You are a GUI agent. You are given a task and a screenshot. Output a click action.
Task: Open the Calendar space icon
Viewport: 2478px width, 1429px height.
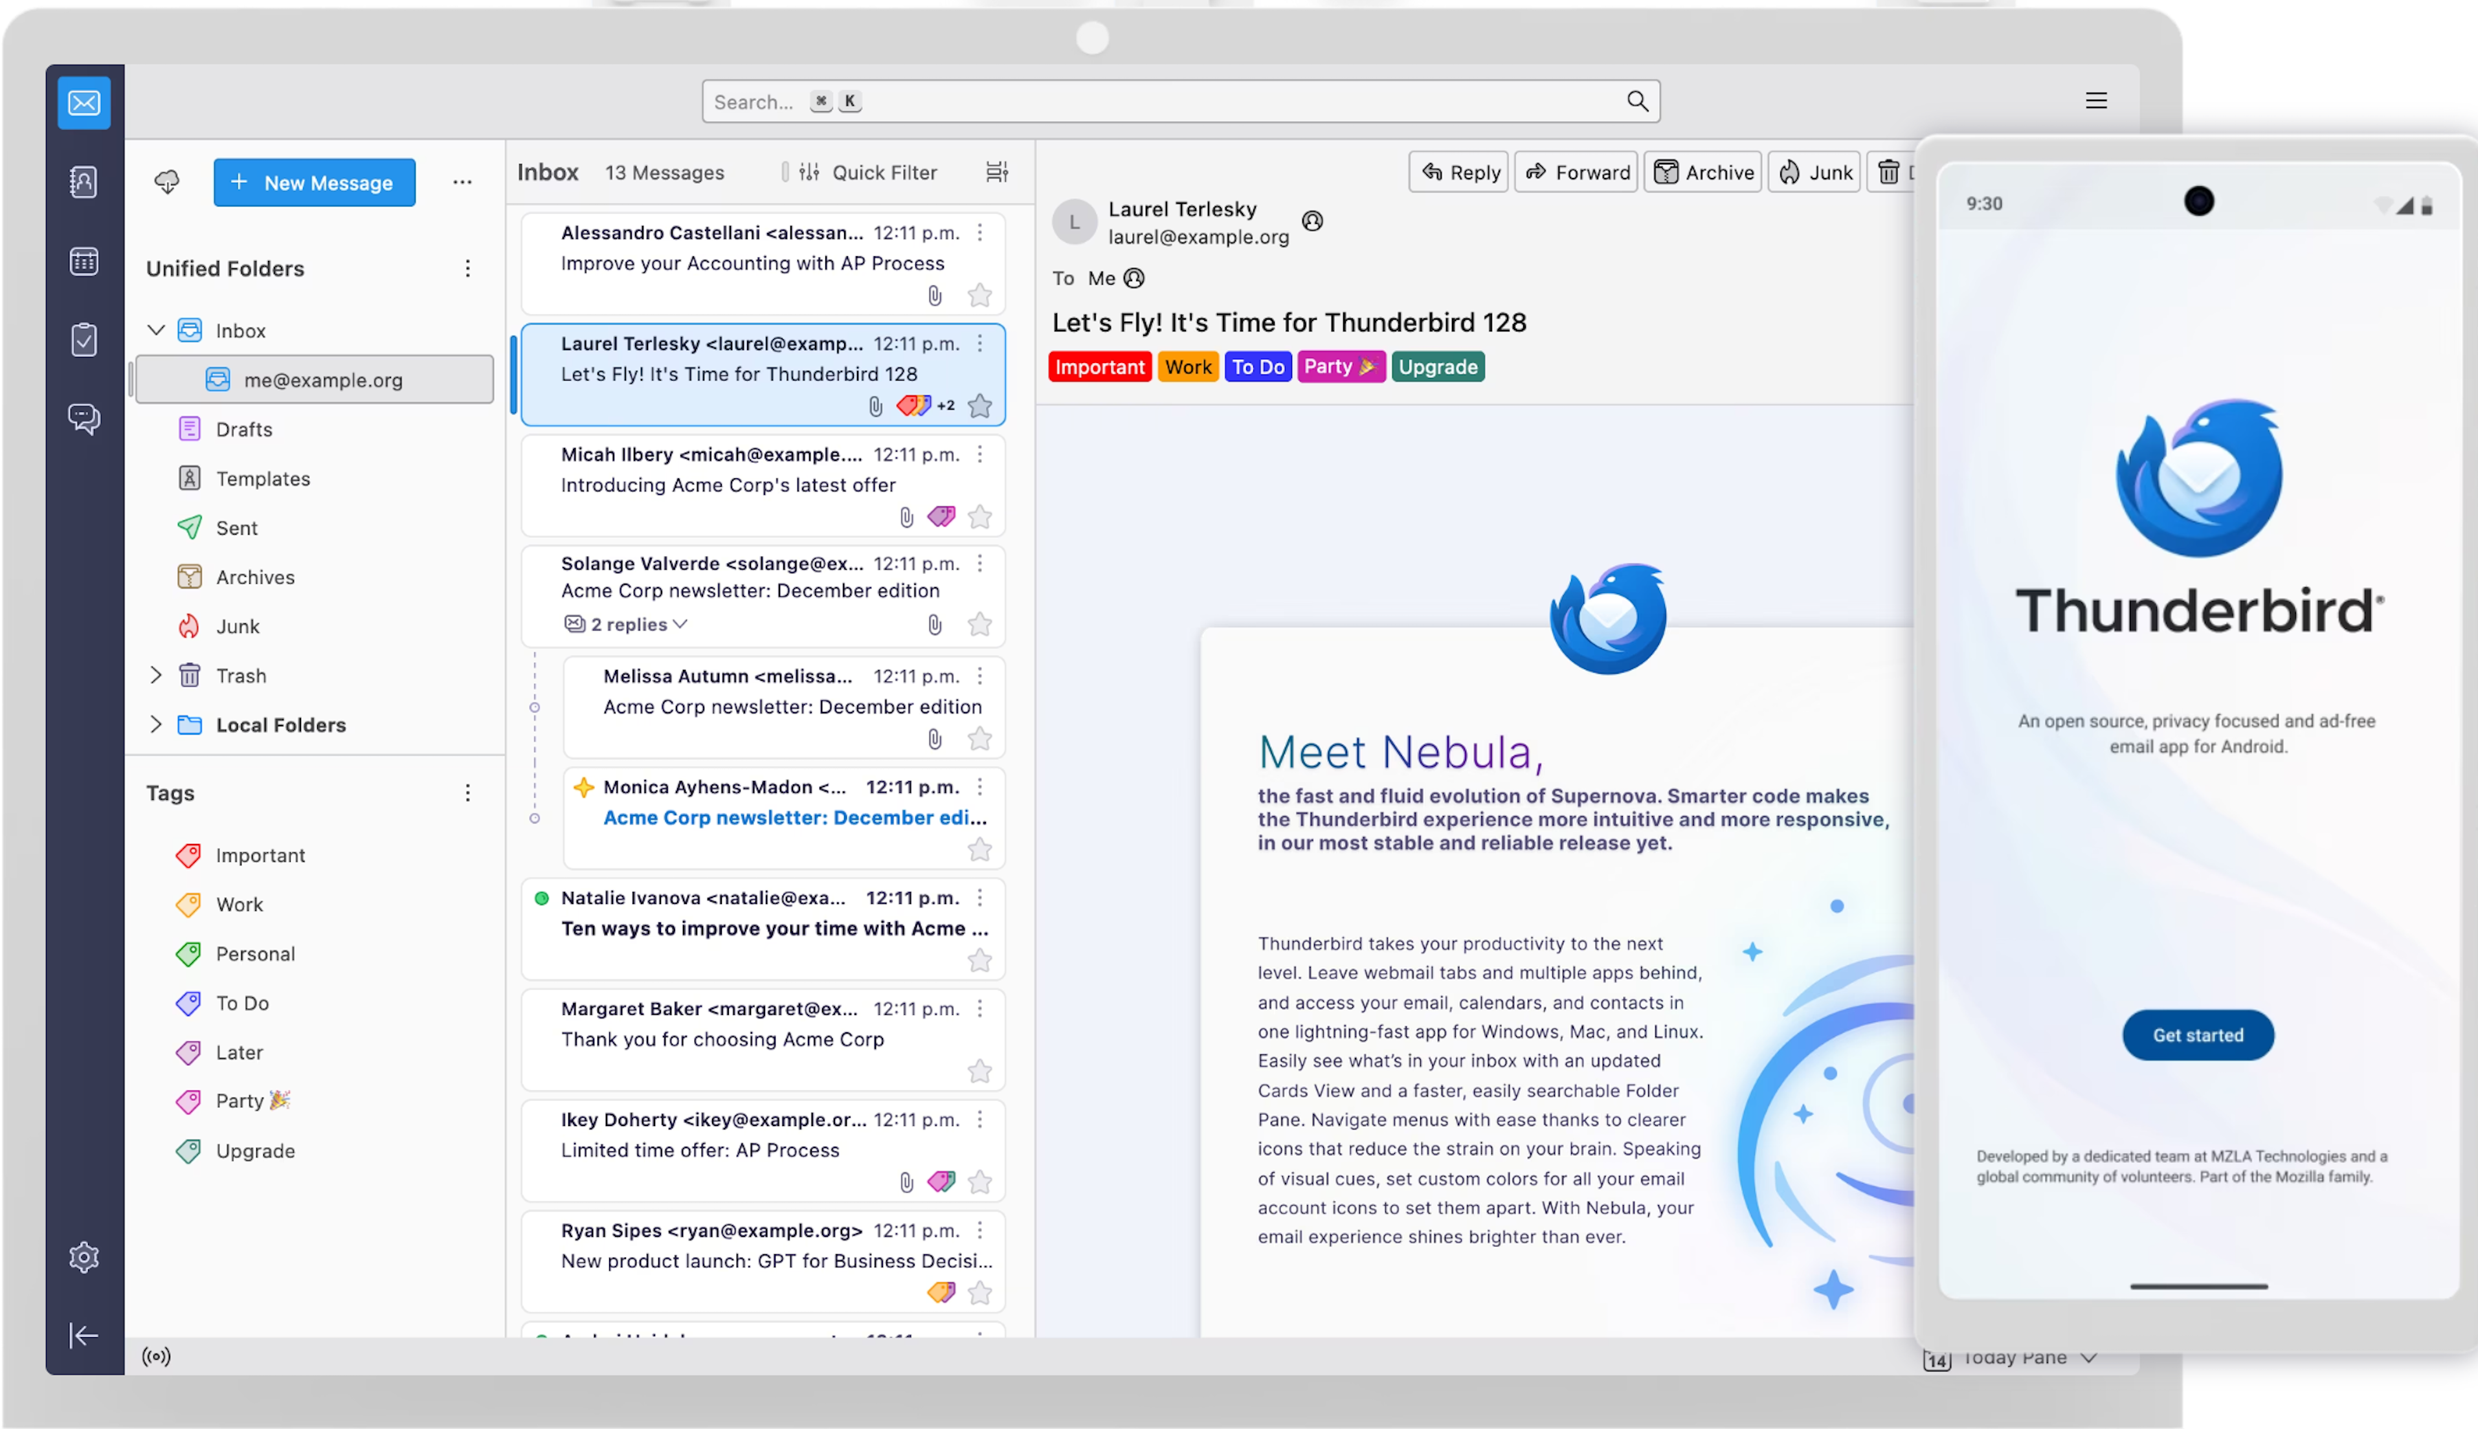[84, 261]
